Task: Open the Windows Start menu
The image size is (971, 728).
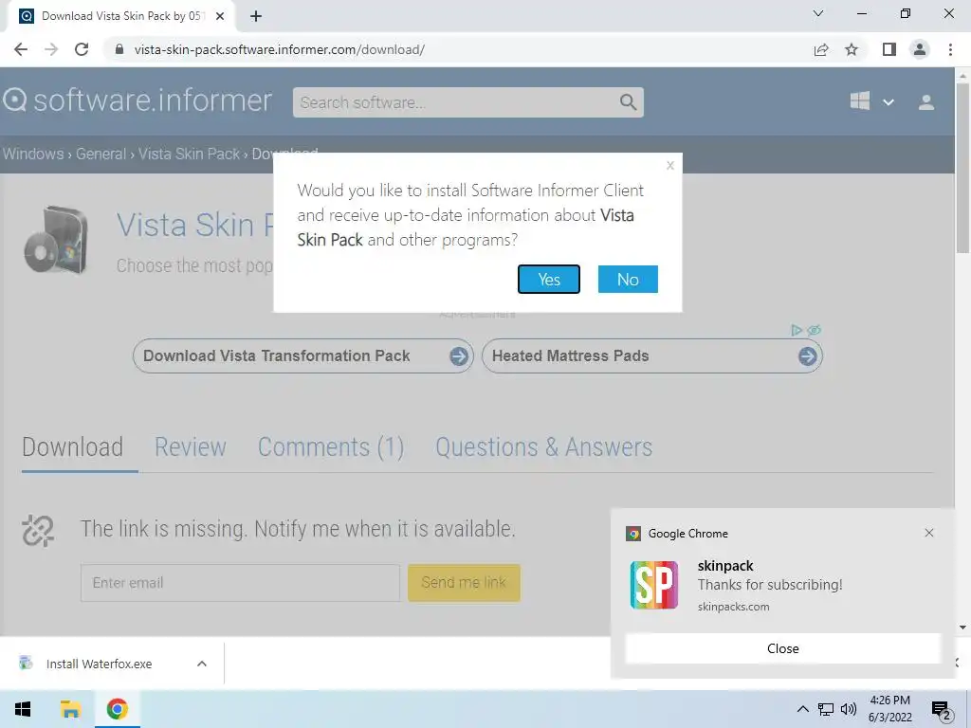Action: pos(23,709)
